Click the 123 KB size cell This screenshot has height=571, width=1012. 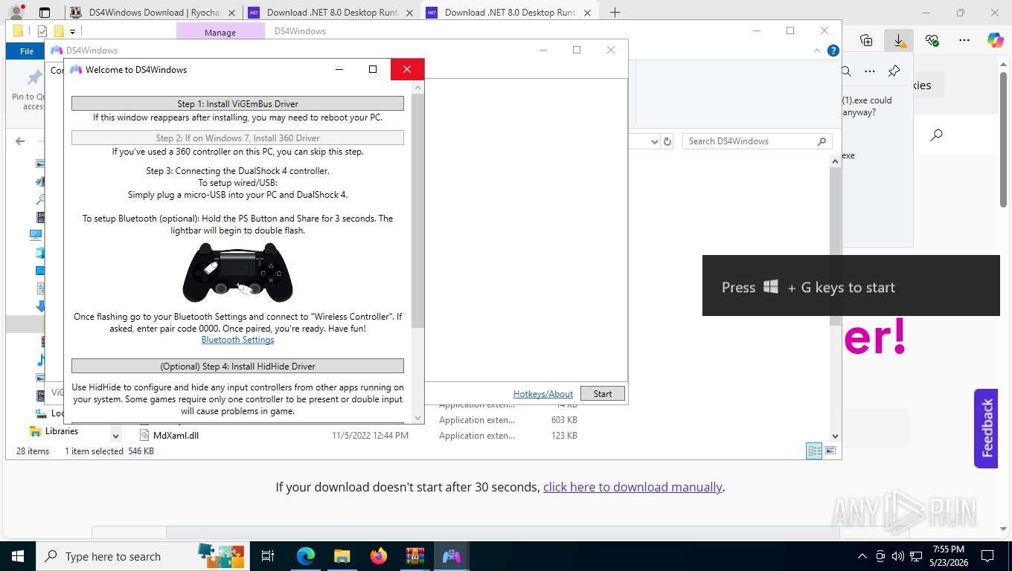click(x=564, y=436)
